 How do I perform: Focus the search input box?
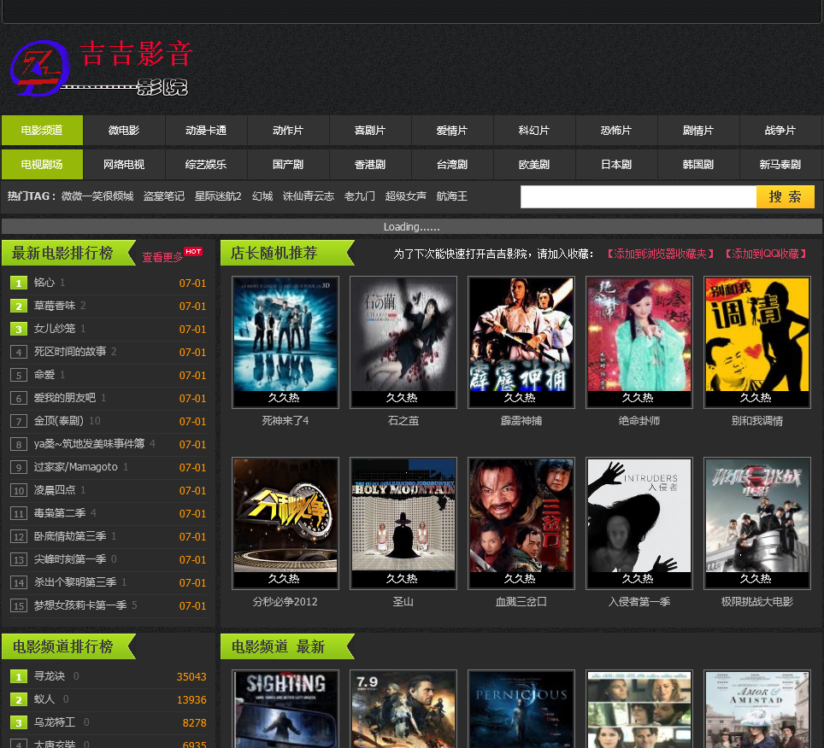click(x=639, y=197)
